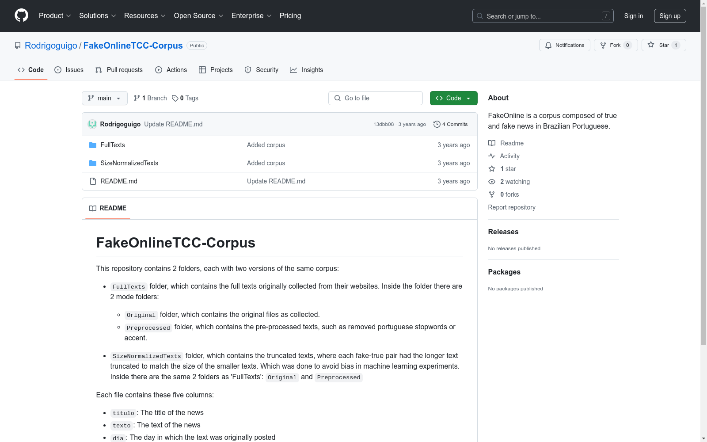The width and height of the screenshot is (707, 442).
Task: Click the Sign up button
Action: point(670,16)
